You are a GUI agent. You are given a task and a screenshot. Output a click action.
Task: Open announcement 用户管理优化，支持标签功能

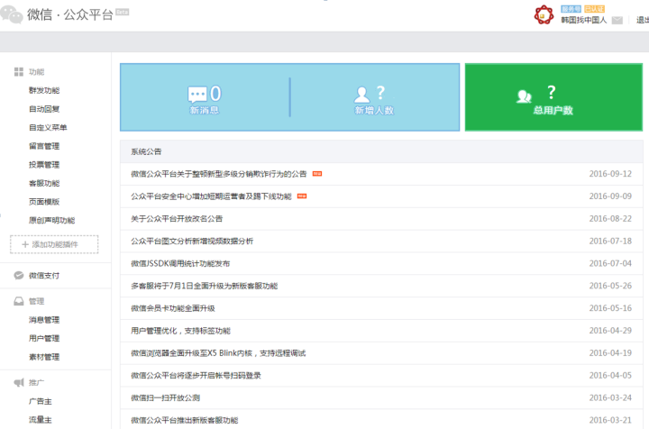pyautogui.click(x=181, y=331)
